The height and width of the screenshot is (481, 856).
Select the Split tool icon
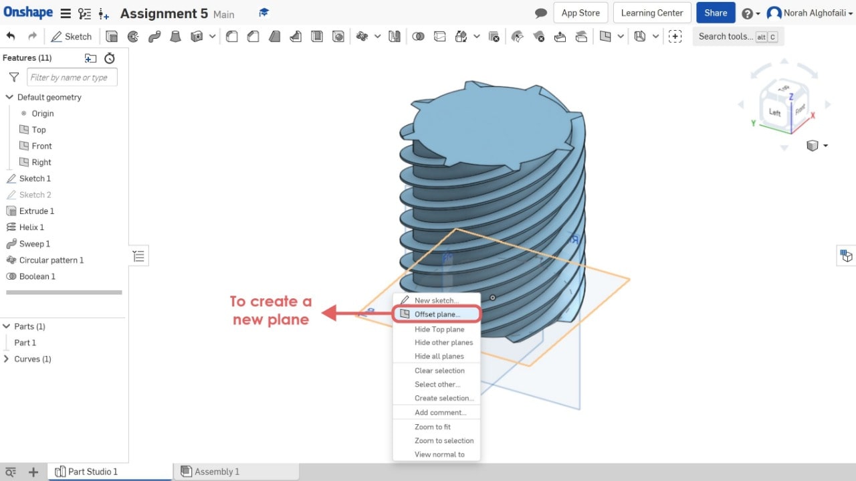click(x=439, y=37)
